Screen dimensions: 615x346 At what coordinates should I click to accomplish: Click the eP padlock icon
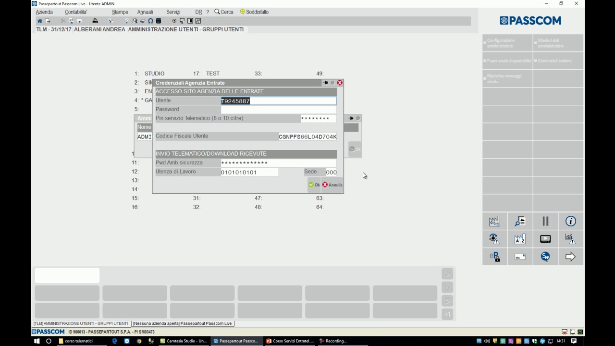494,257
